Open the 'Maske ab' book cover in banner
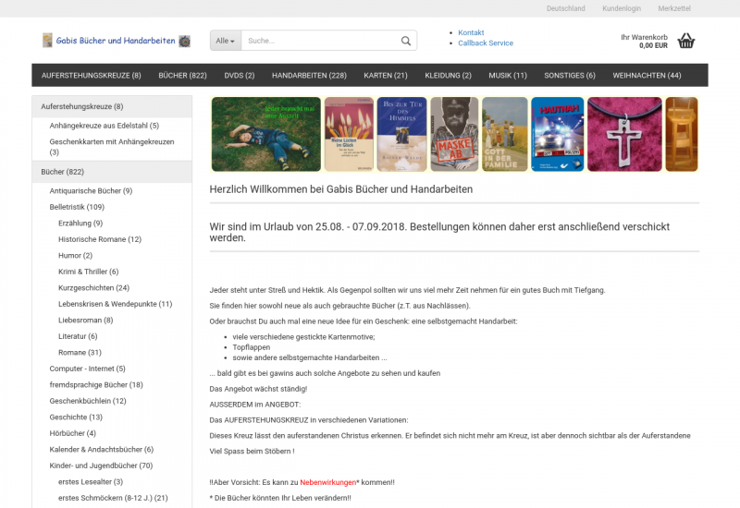The height and width of the screenshot is (508, 740). click(x=454, y=134)
